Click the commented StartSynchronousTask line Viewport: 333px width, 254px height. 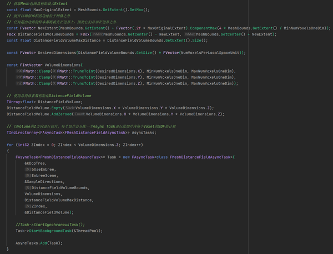(x=50, y=225)
